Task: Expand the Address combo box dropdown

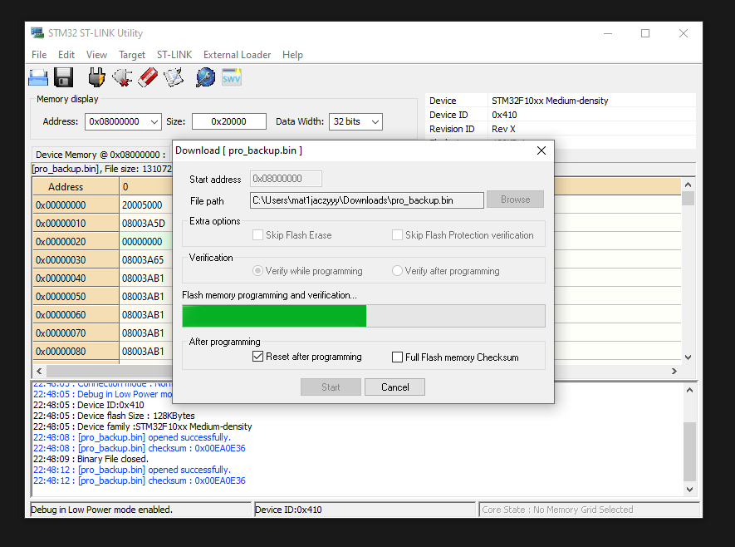Action: click(x=154, y=121)
